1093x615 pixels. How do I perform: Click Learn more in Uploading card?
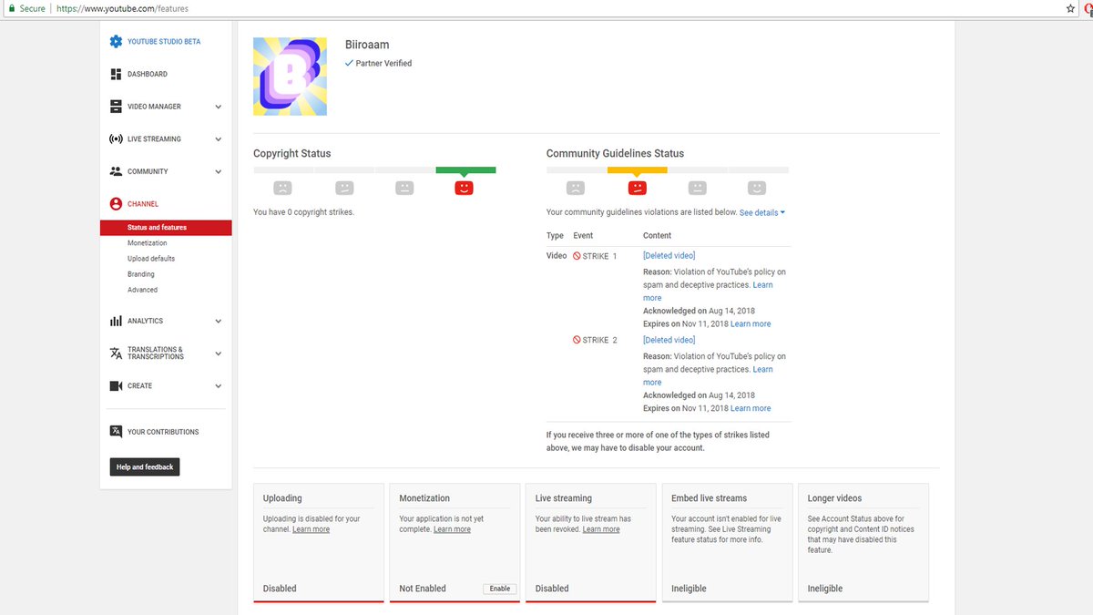click(312, 529)
